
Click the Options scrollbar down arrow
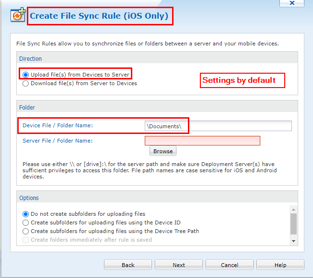coord(294,241)
